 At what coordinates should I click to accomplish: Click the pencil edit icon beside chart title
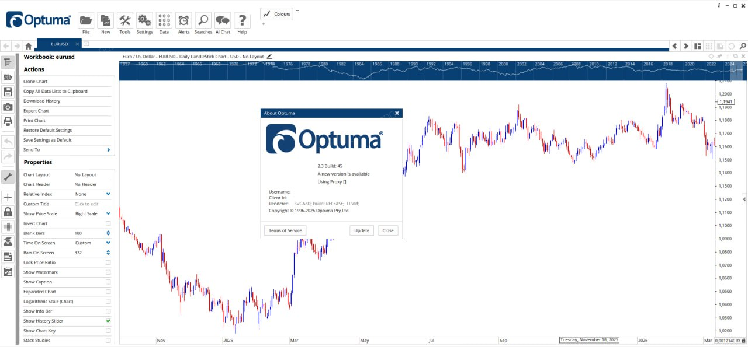click(269, 57)
